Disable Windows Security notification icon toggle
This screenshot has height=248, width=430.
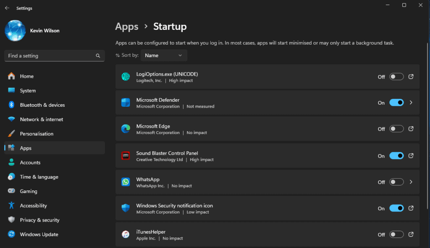tap(396, 208)
